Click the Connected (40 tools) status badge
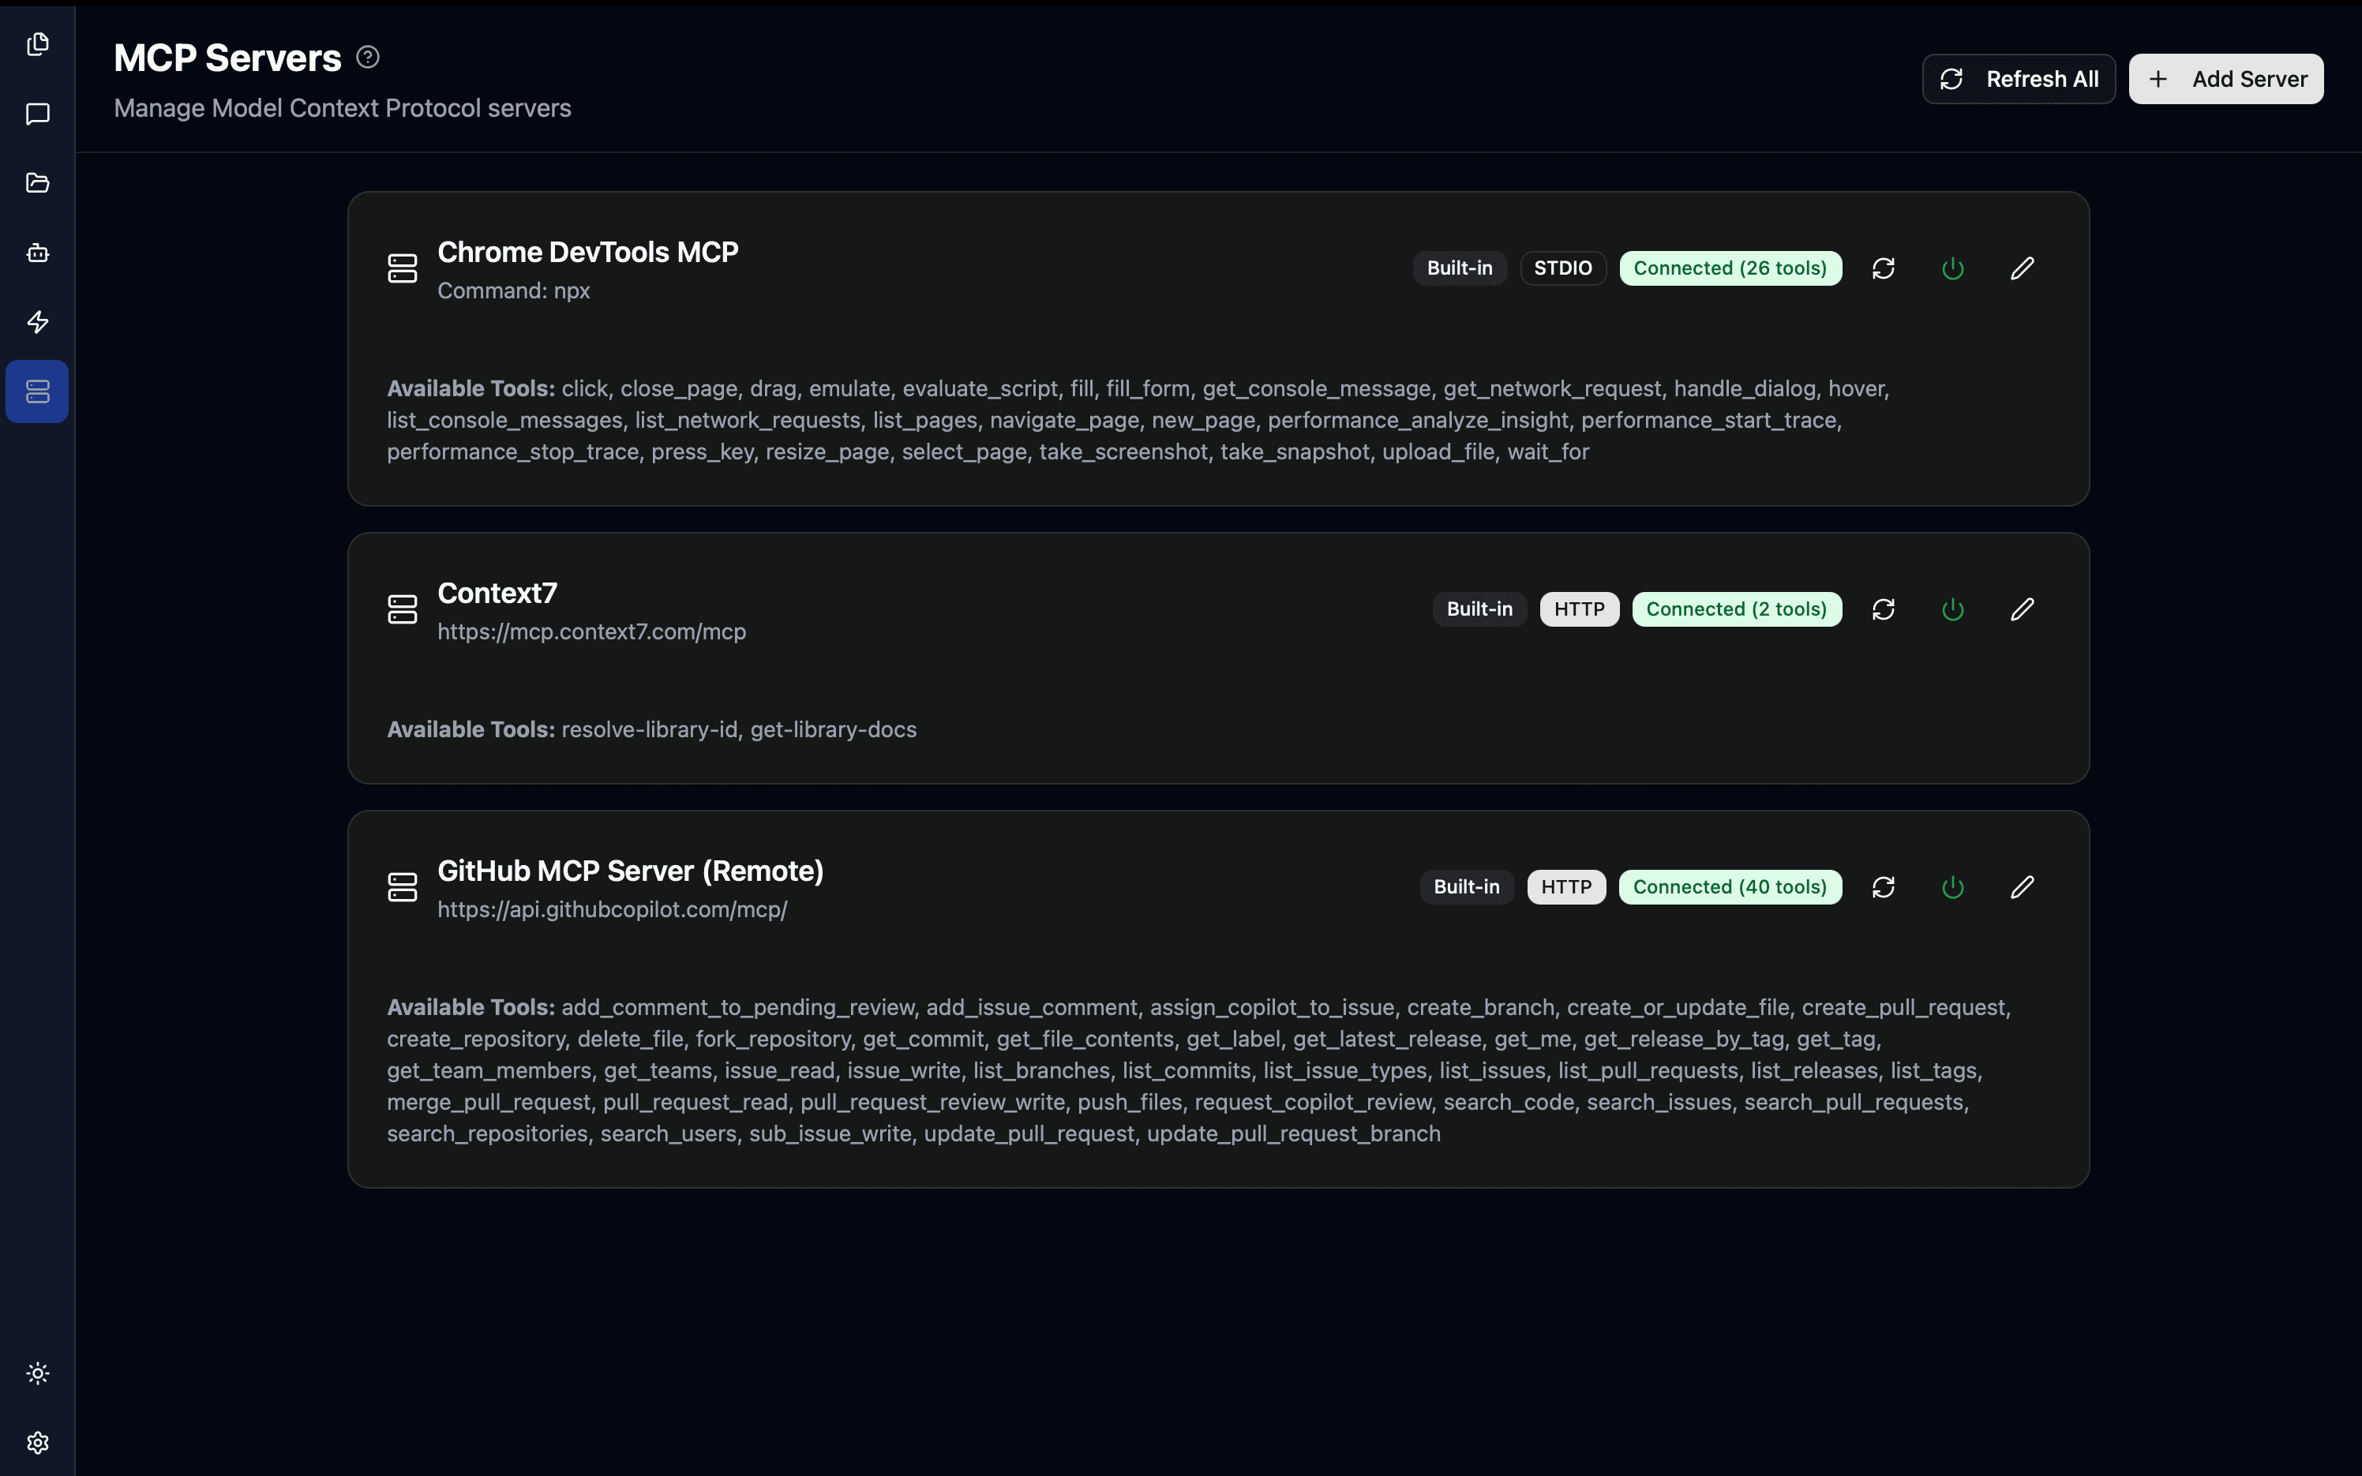The image size is (2362, 1476). (x=1730, y=886)
